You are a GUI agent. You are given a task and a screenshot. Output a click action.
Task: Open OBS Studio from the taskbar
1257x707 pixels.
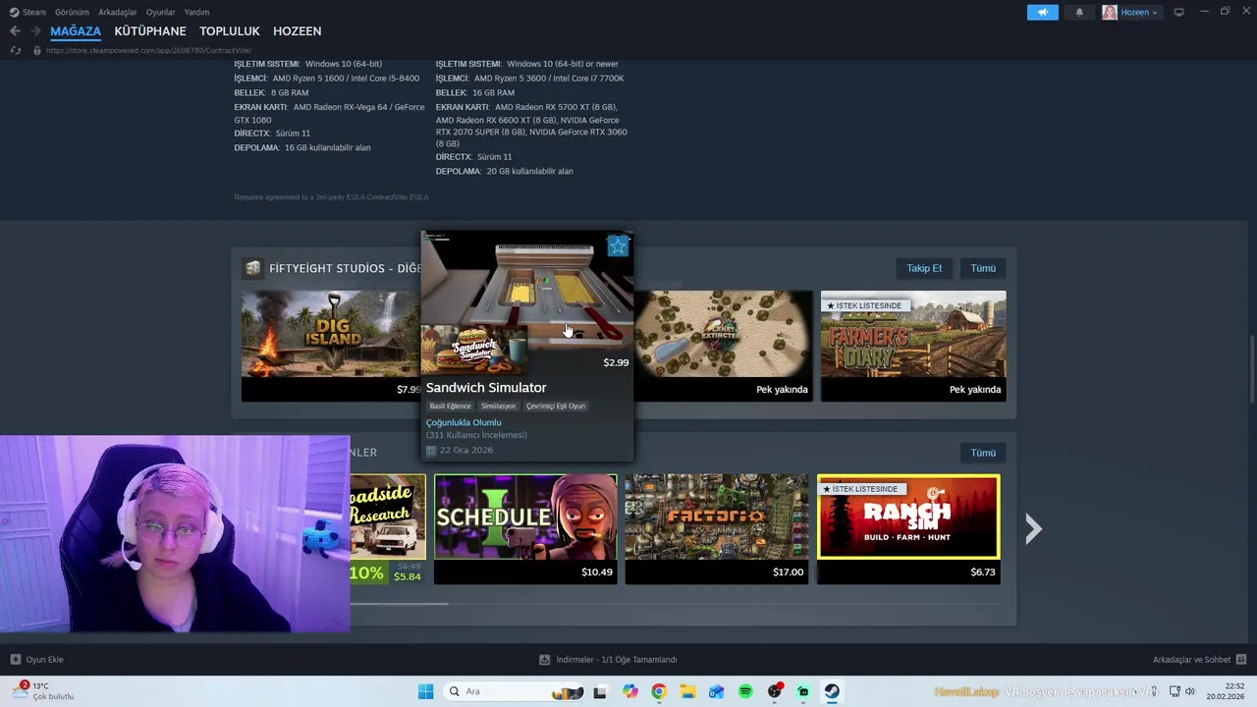[x=775, y=691]
